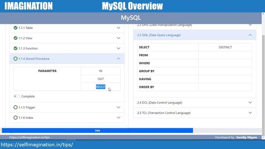Viewport: 265px width, 149px height.
Task: Expand the 2.5 TCL section chevron
Action: coord(250,113)
